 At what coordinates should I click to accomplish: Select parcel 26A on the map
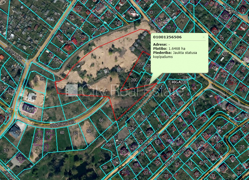tap(108, 145)
